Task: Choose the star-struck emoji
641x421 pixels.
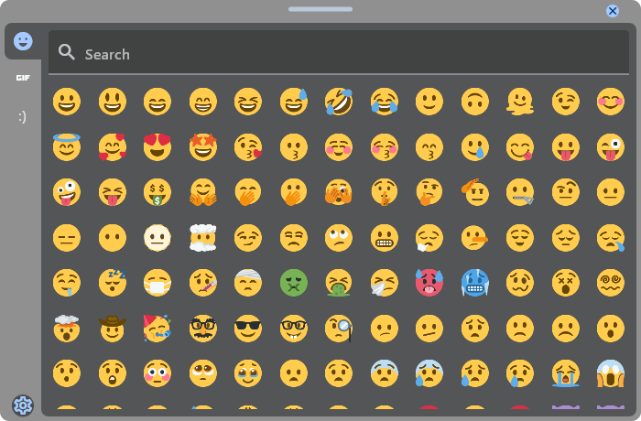Action: (x=202, y=146)
